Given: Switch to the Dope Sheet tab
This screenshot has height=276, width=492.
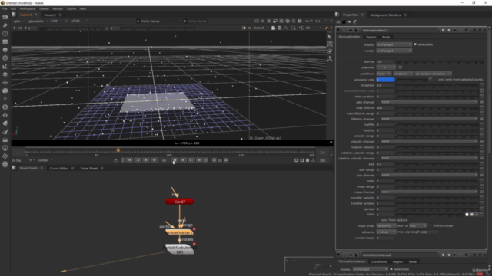Looking at the screenshot, I should pyautogui.click(x=89, y=169).
